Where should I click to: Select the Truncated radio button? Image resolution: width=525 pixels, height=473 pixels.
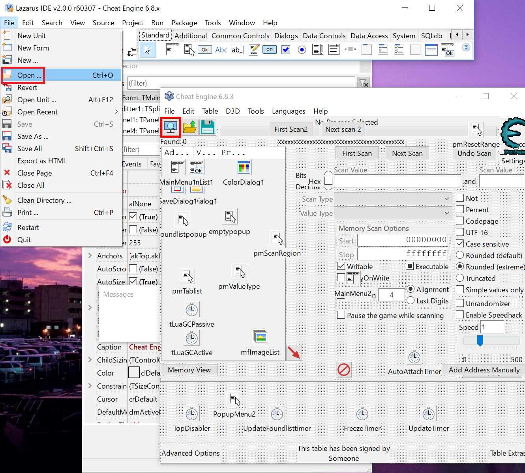click(460, 278)
